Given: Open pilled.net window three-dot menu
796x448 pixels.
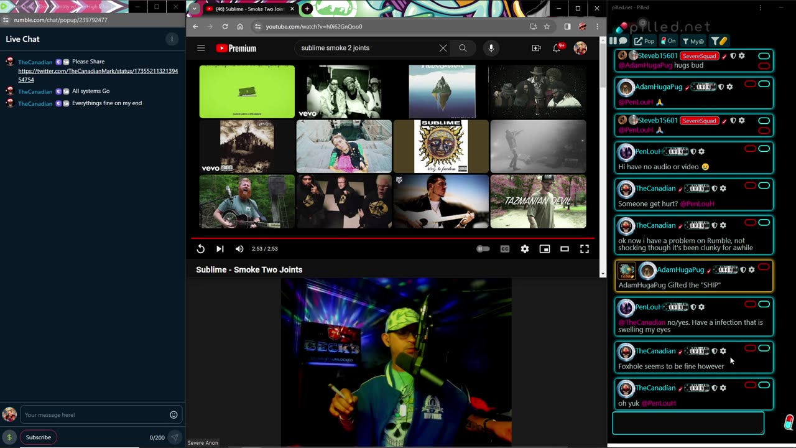Looking at the screenshot, I should coord(760,7).
